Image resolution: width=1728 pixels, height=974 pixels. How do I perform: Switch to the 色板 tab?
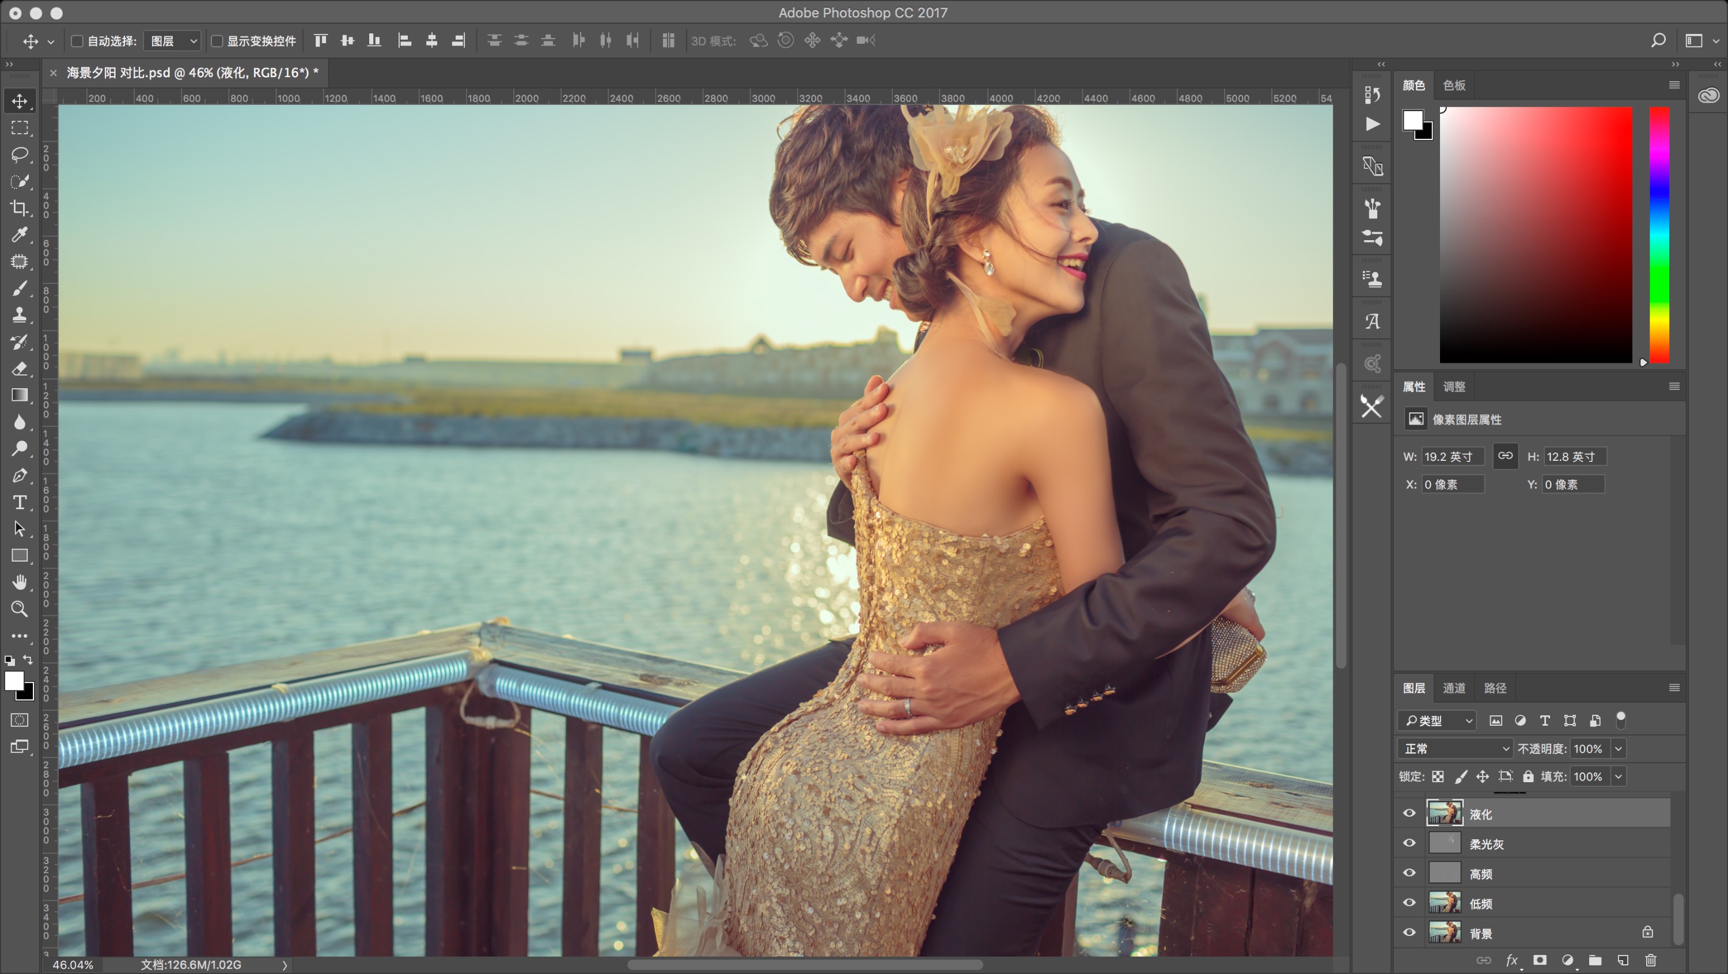point(1454,85)
